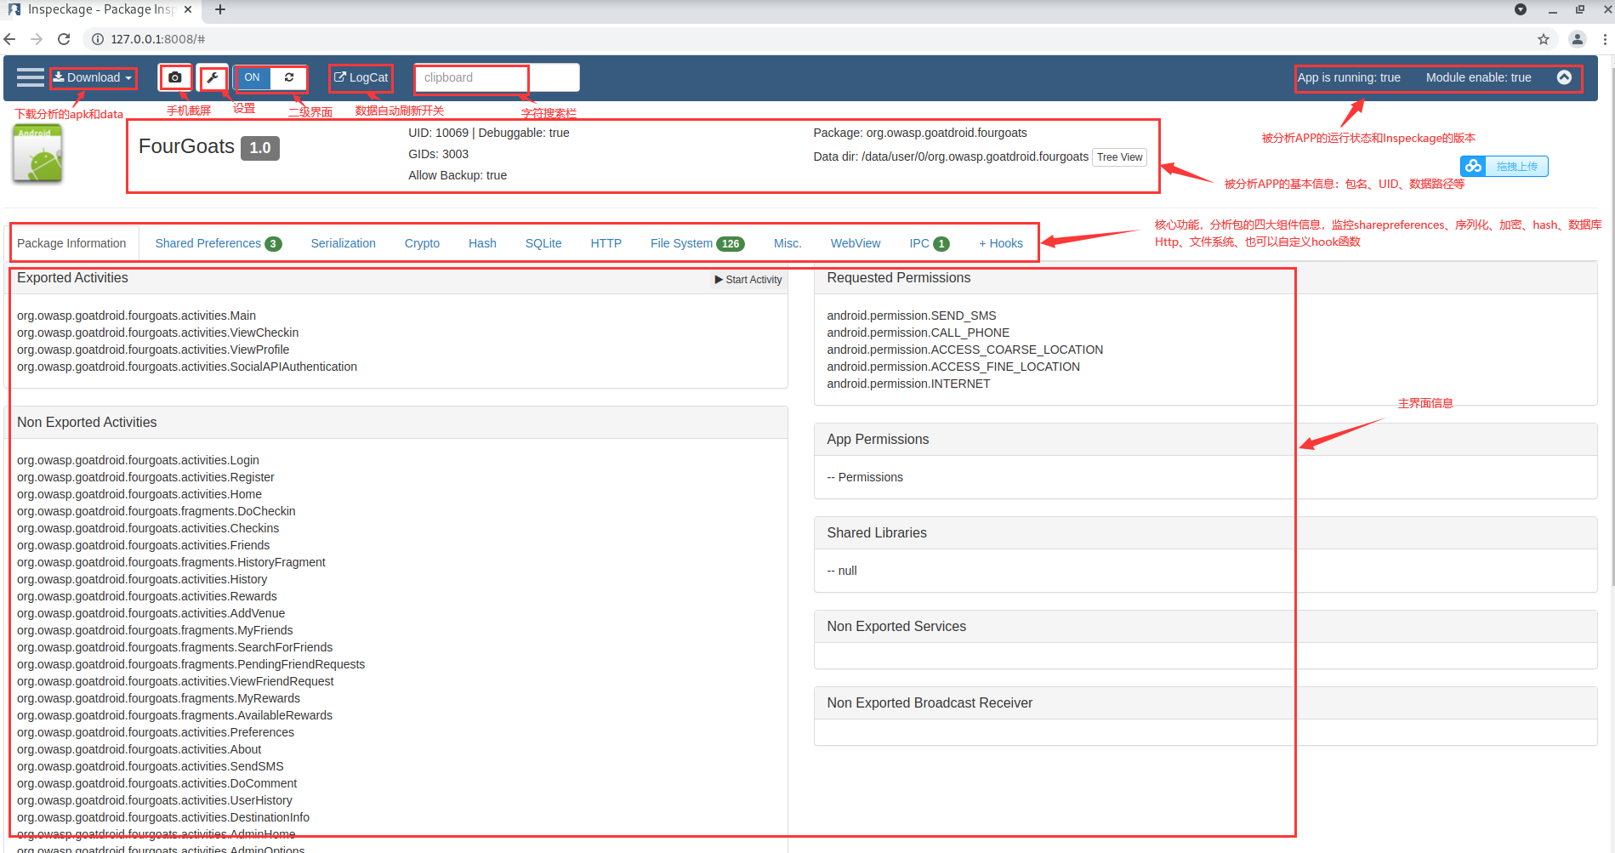Toggle the ON auto-refresh switch
This screenshot has height=853, width=1615.
coord(253,77)
